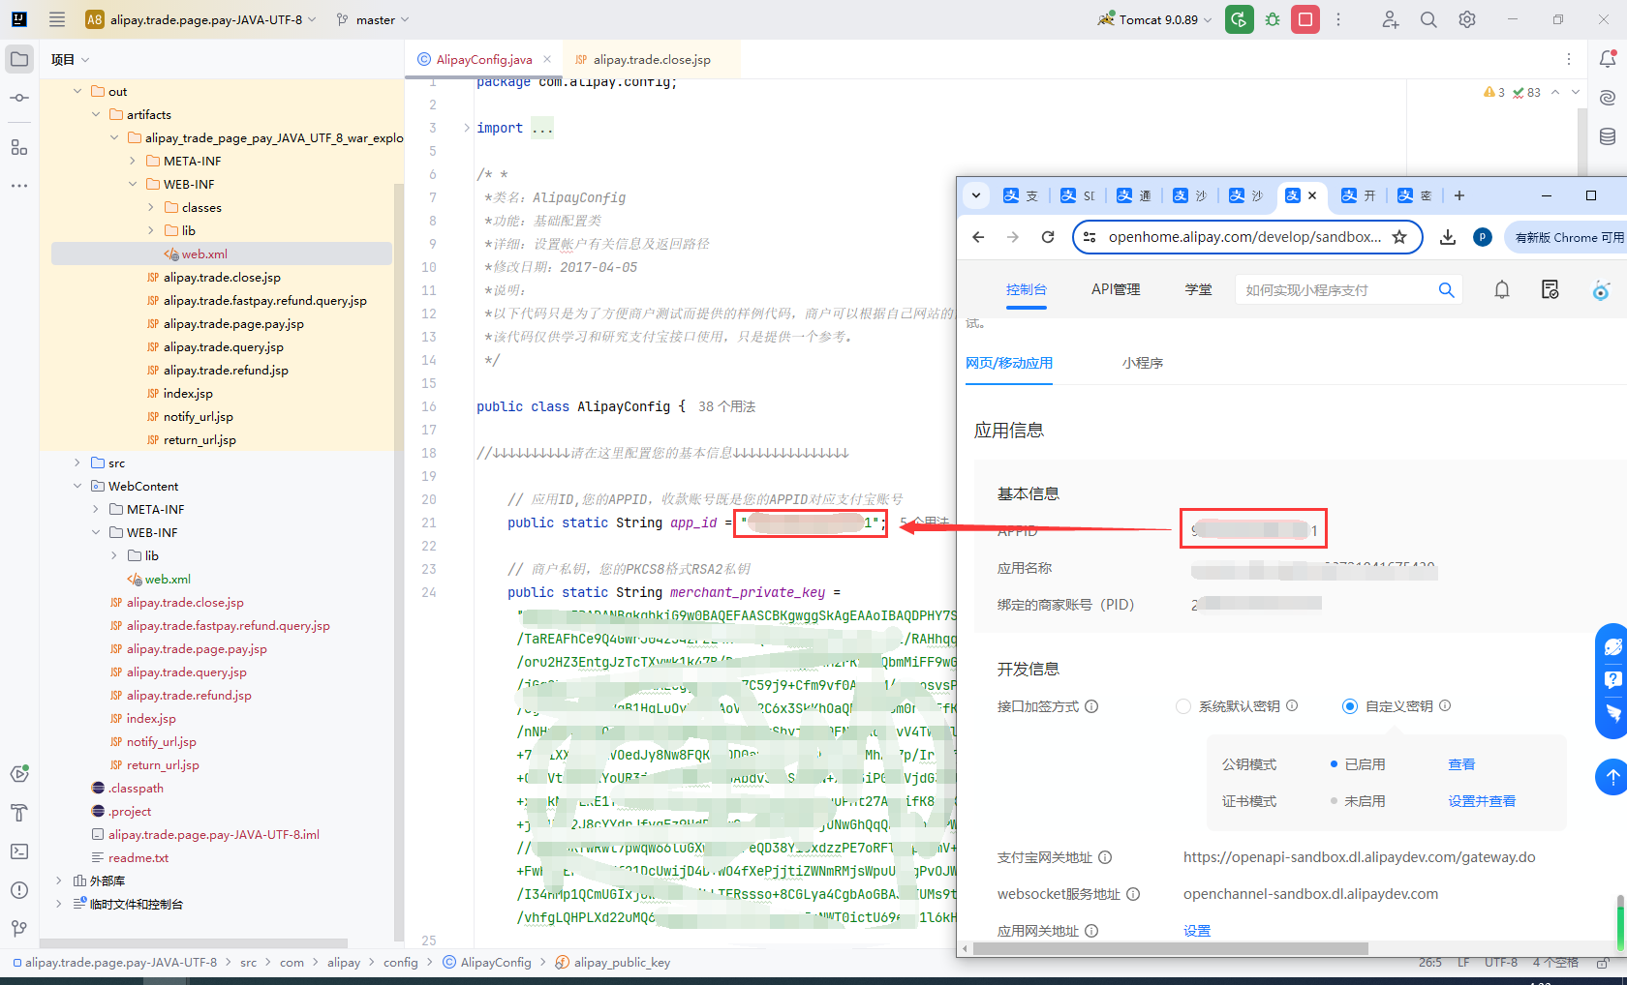
Task: Open the Commit tool window icon
Action: [x=19, y=98]
